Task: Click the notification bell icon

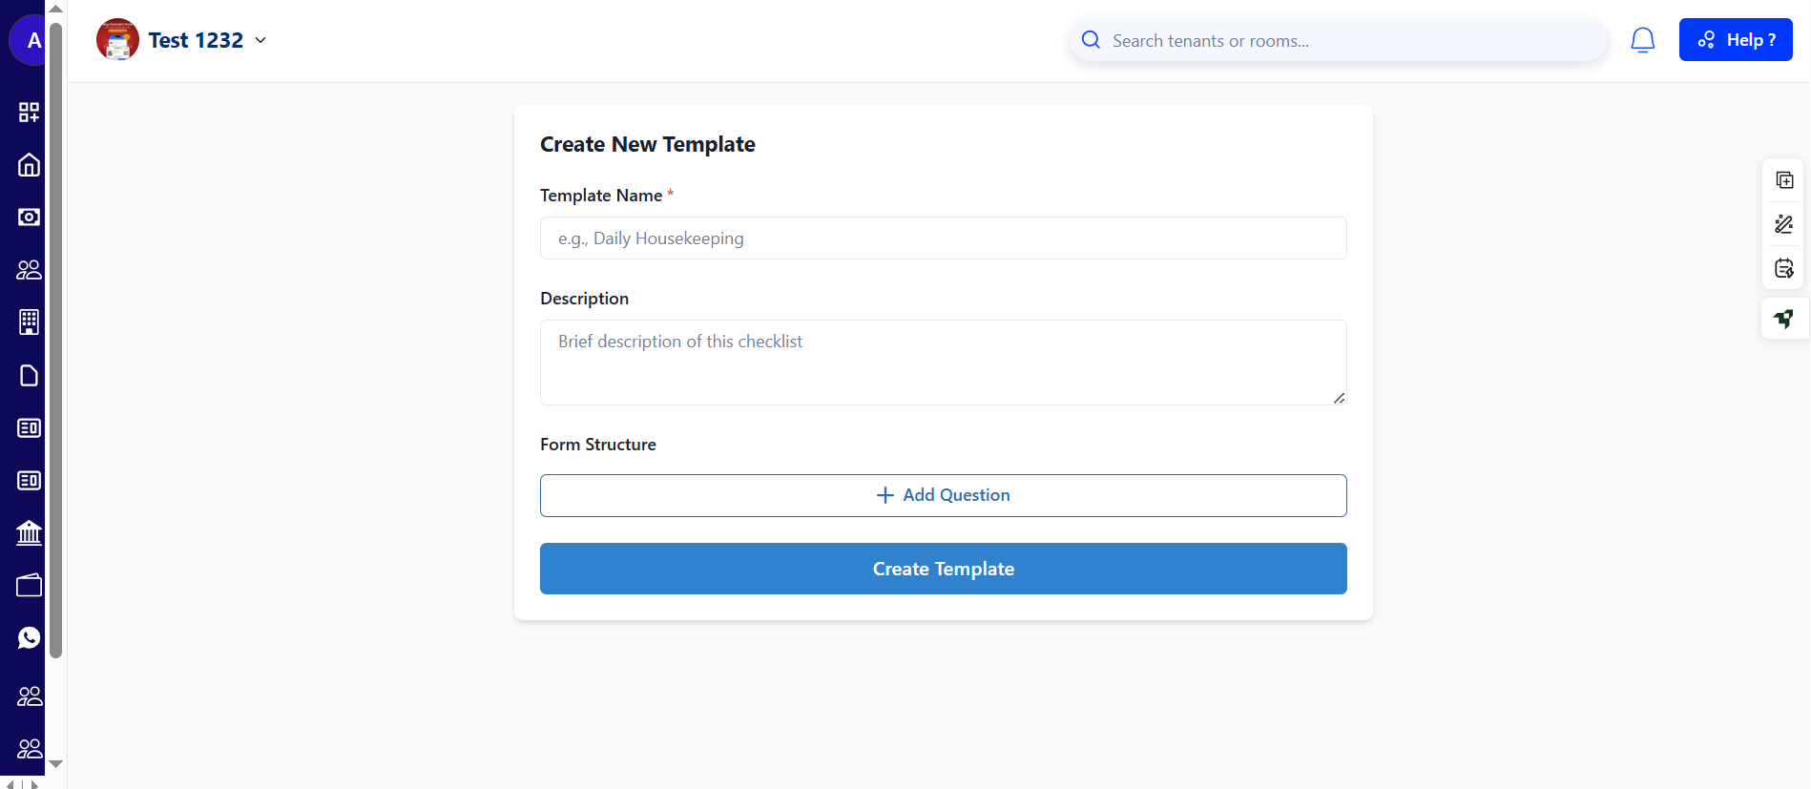Action: [x=1642, y=40]
